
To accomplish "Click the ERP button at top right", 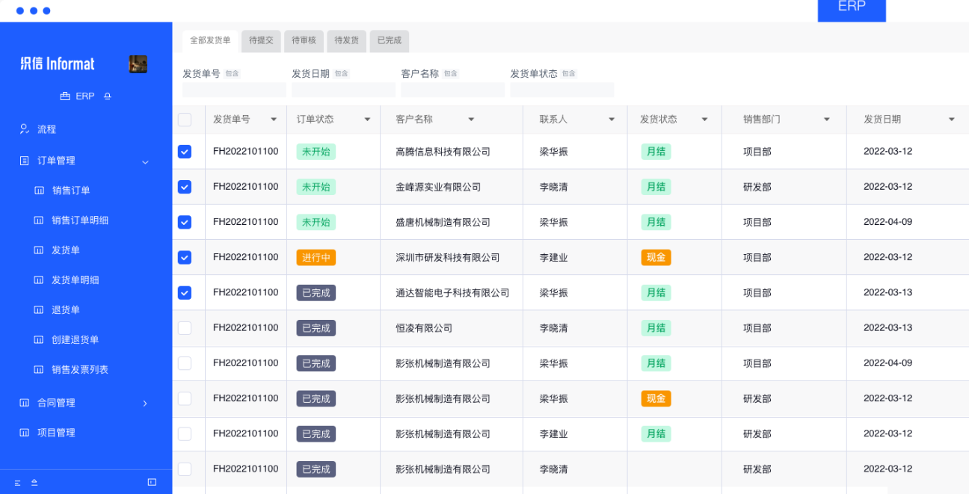I will [852, 11].
